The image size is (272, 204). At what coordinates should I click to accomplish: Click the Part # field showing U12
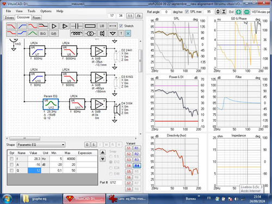116,182
